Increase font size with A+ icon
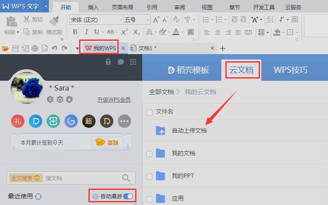Viewport: 328px width, 205px height. [x=156, y=20]
